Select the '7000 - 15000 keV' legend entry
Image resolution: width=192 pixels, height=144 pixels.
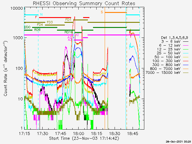click(x=167, y=73)
